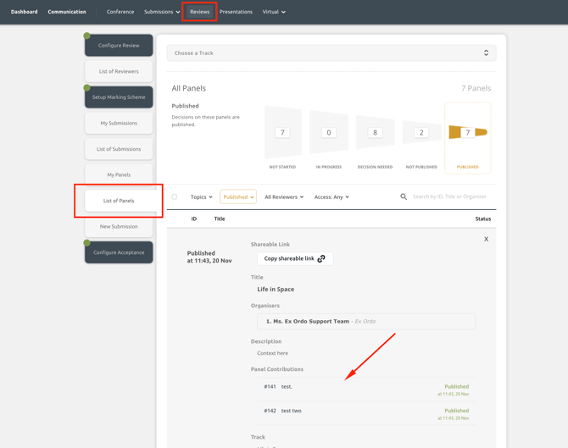
Task: Click the search by ID, Title field
Action: coord(449,196)
